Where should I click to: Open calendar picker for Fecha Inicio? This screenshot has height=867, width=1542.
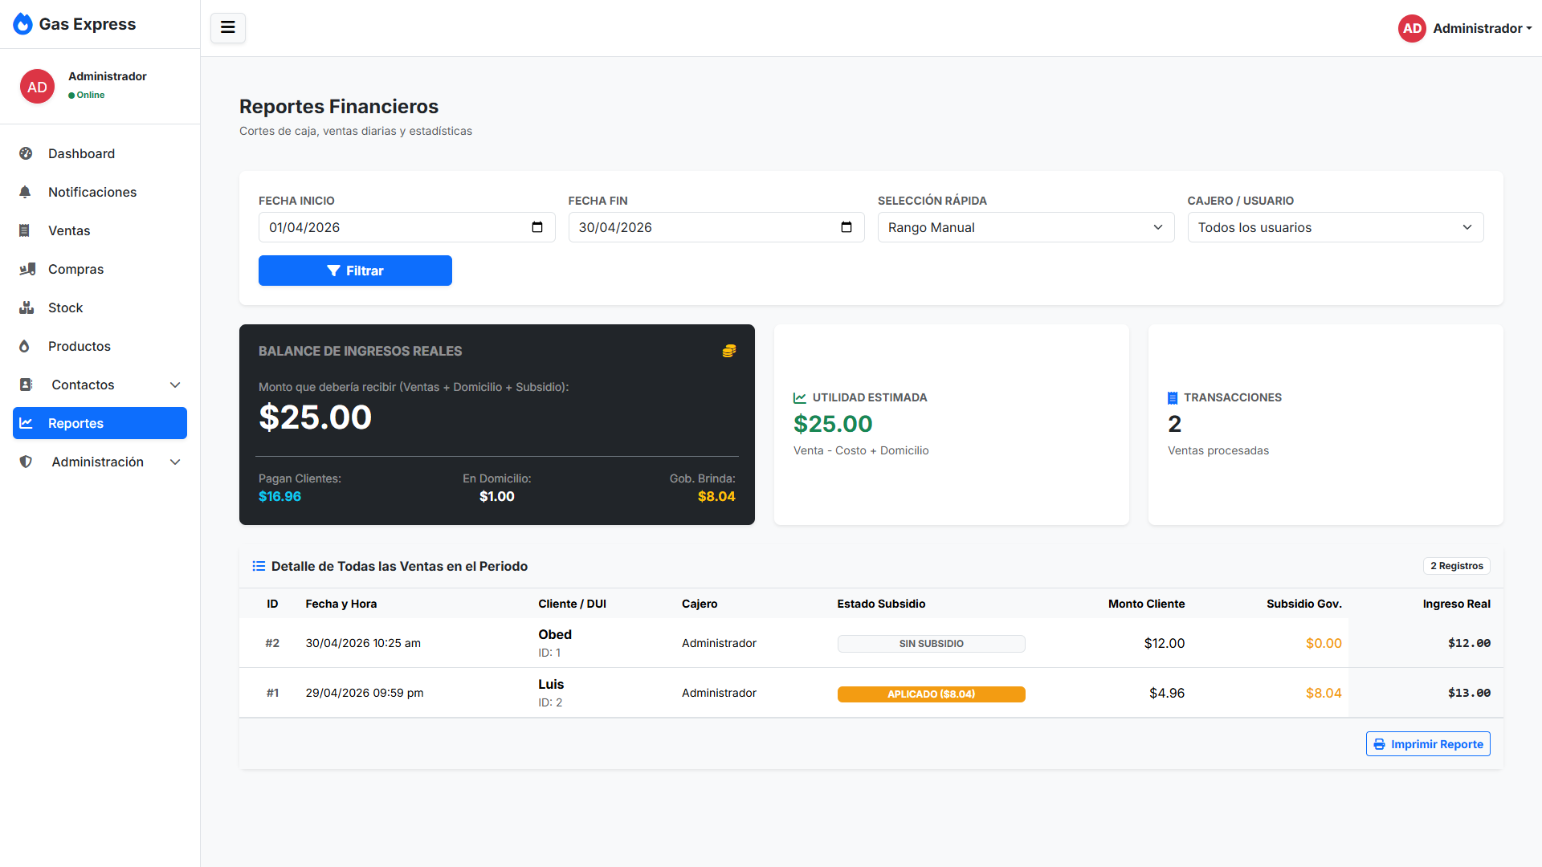tap(537, 227)
